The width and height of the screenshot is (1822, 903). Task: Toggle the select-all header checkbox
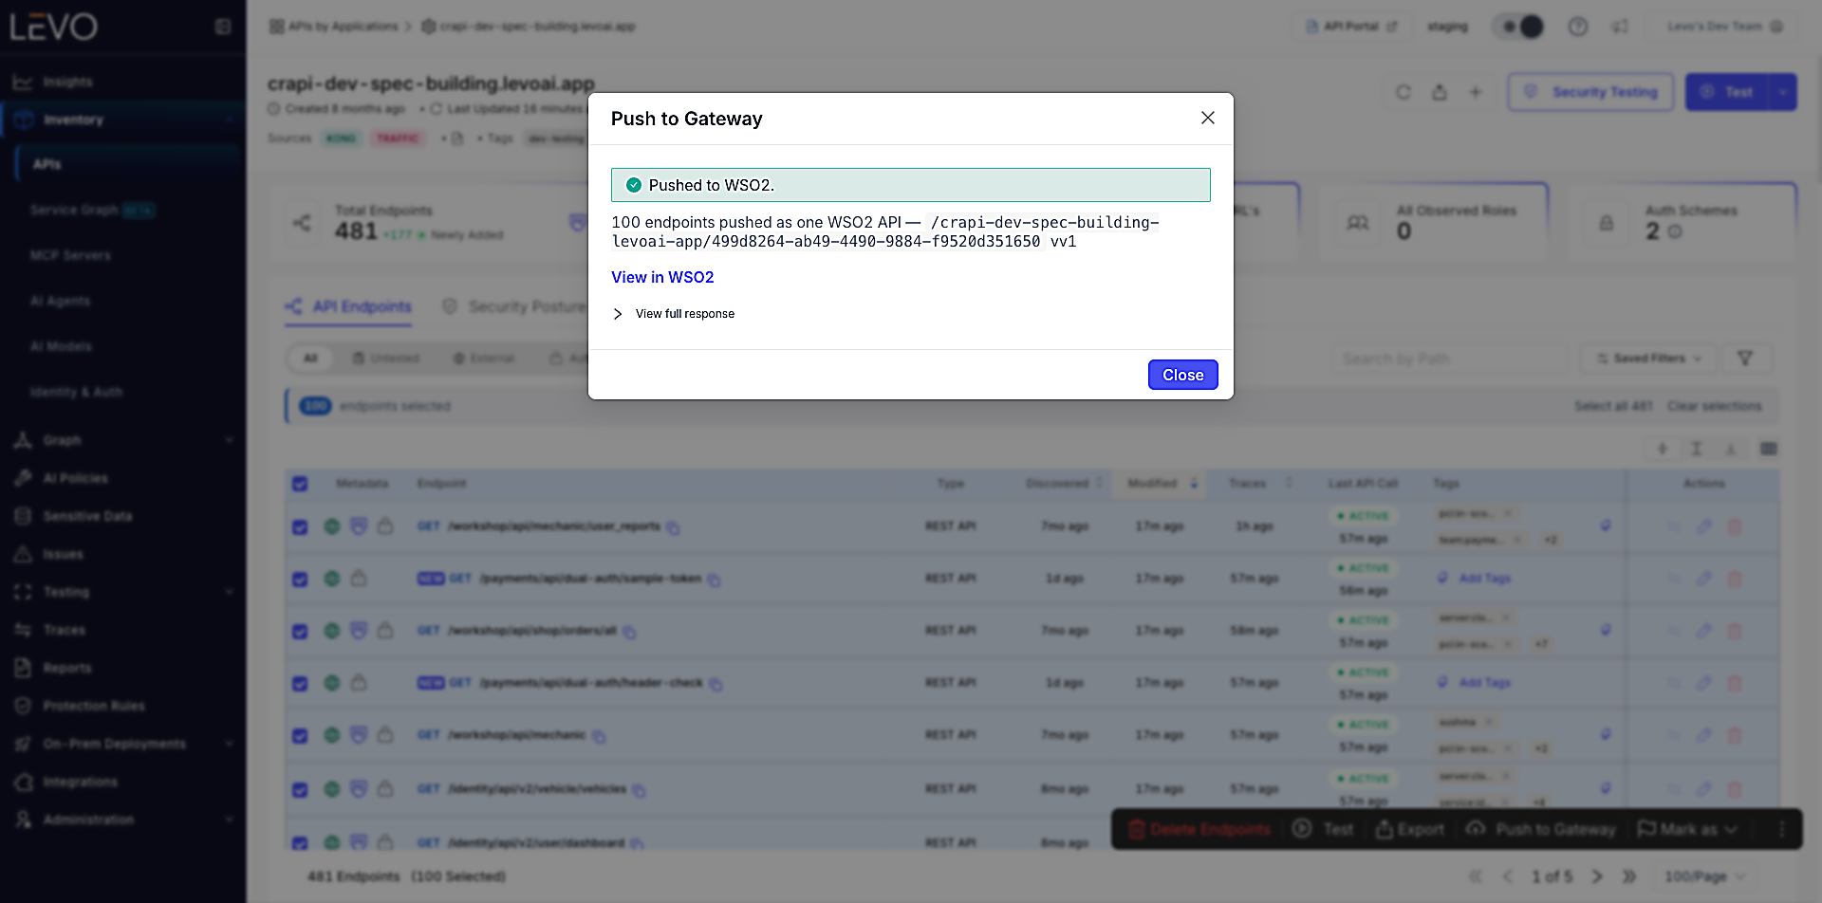click(x=300, y=484)
